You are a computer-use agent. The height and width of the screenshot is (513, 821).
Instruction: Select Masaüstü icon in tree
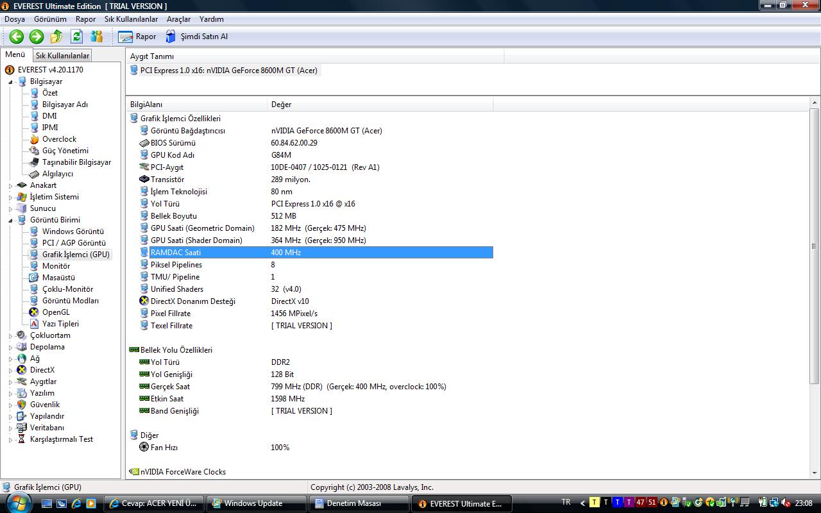tap(35, 278)
